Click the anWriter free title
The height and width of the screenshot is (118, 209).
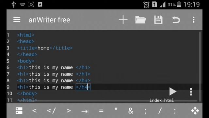coord(49,20)
